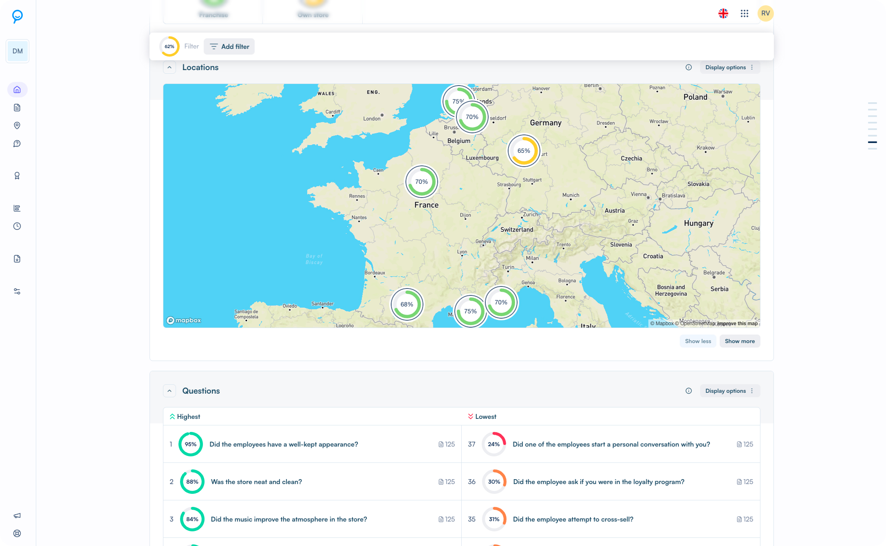Open the bar chart list icon in sidebar
Viewport: 886px width, 546px height.
click(x=17, y=208)
